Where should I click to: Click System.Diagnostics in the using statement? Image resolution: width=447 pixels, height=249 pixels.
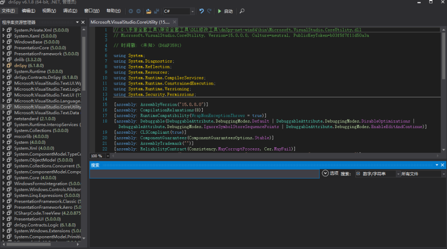coord(150,61)
